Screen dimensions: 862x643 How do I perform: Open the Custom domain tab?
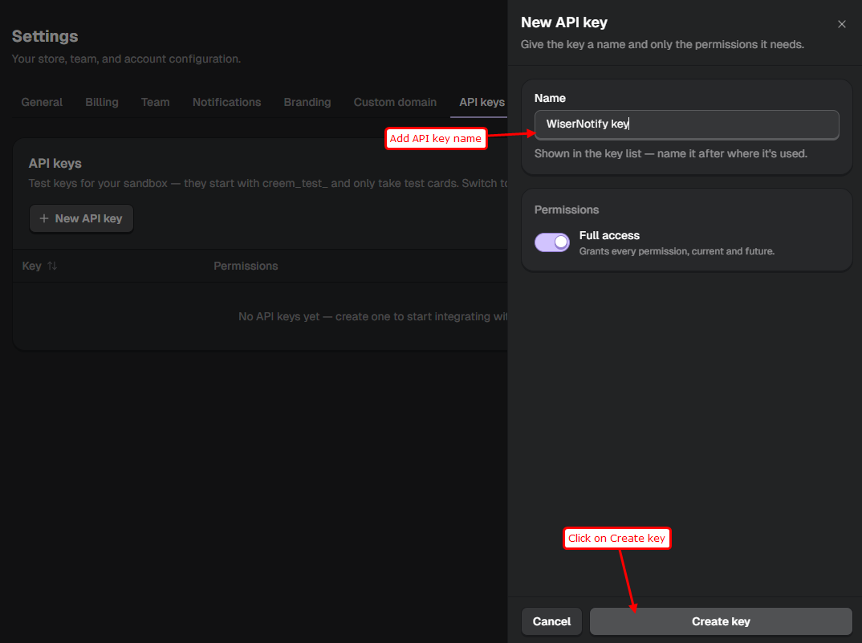395,102
